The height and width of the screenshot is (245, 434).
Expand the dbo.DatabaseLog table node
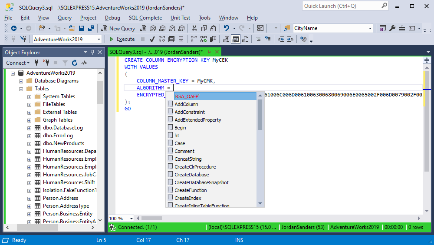click(29, 128)
